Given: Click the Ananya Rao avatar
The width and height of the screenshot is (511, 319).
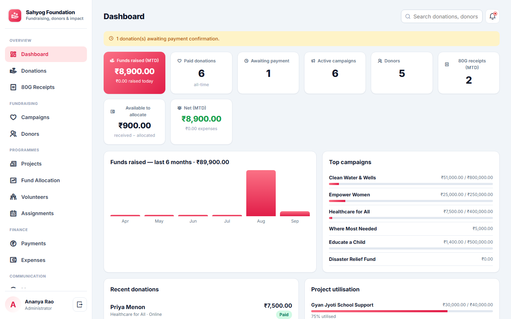Looking at the screenshot, I should coord(13,304).
